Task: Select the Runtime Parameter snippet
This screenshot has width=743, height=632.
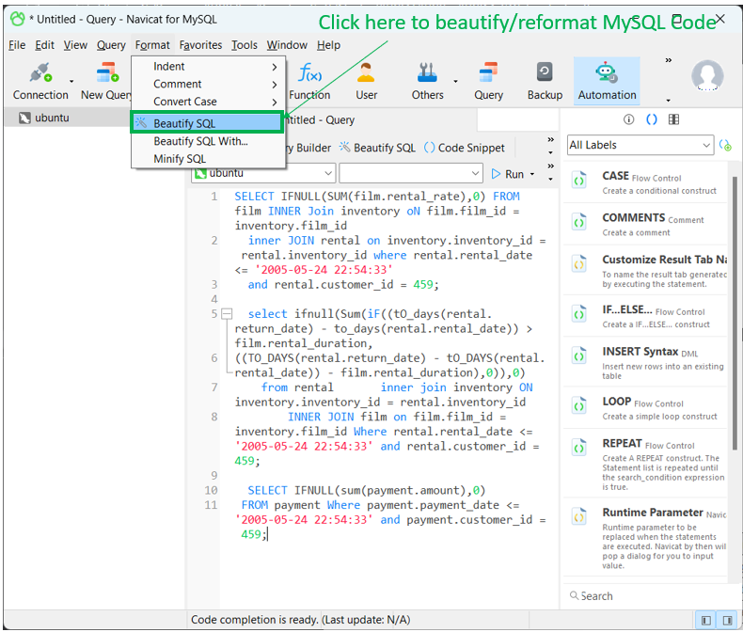Action: (646, 537)
